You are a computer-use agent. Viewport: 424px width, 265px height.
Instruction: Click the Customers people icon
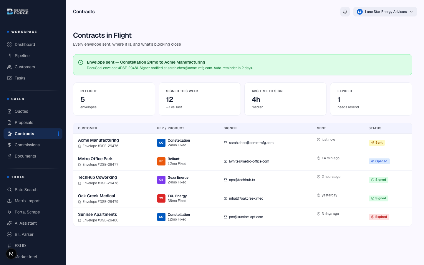9,67
